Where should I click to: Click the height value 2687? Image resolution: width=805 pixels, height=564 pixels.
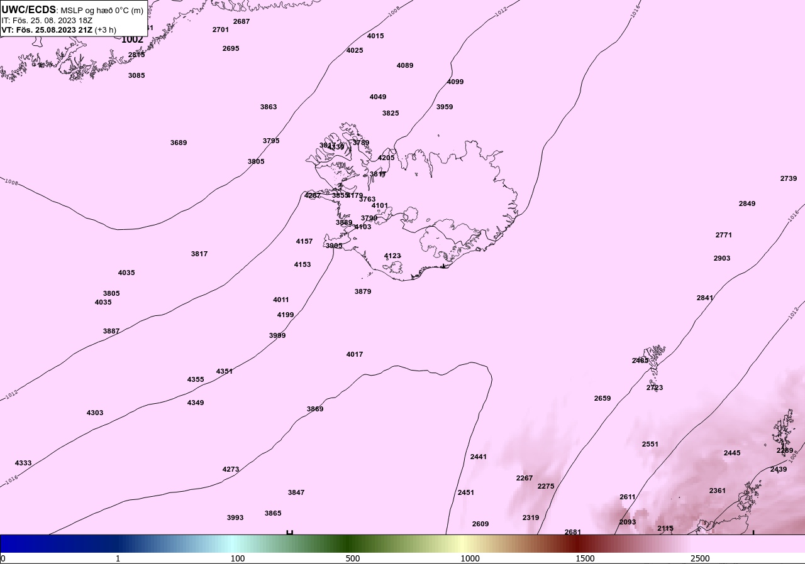point(241,21)
